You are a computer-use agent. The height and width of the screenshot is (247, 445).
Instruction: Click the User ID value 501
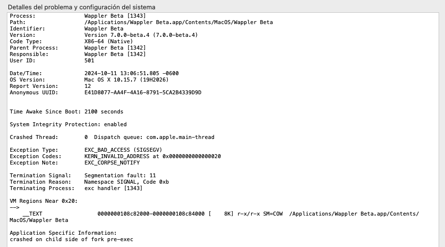89,61
